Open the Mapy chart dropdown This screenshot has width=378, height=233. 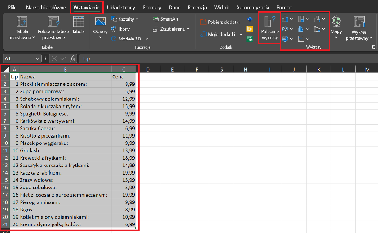[x=336, y=38]
